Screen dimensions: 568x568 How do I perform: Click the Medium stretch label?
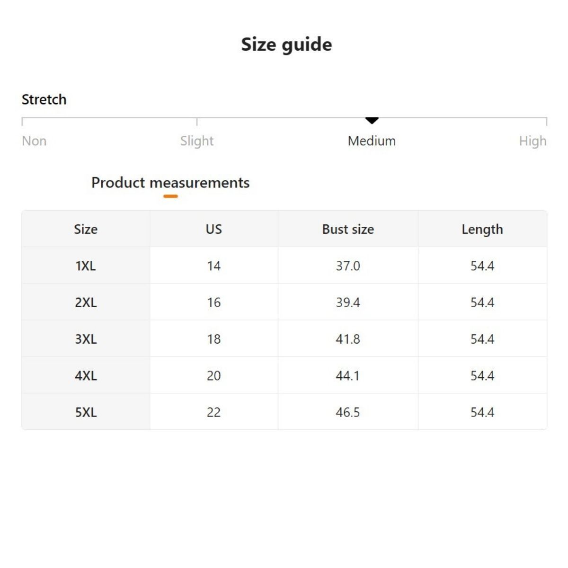click(372, 141)
